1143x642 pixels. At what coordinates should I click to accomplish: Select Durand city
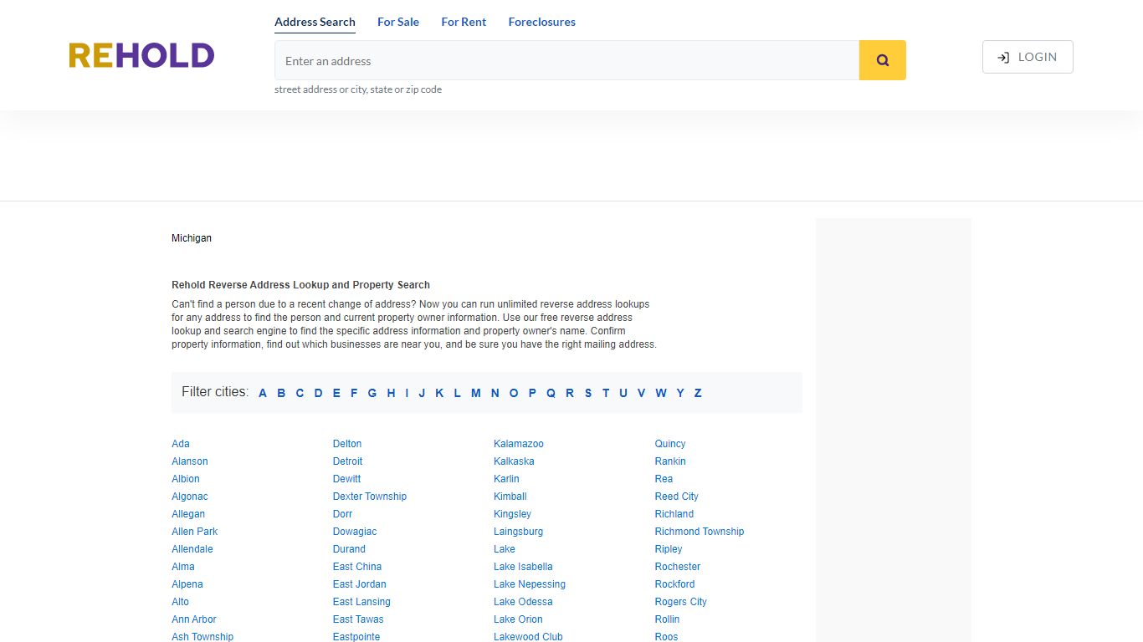click(x=349, y=549)
